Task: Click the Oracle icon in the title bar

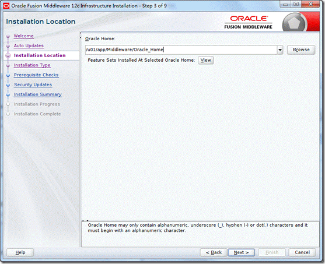Action: click(x=6, y=6)
